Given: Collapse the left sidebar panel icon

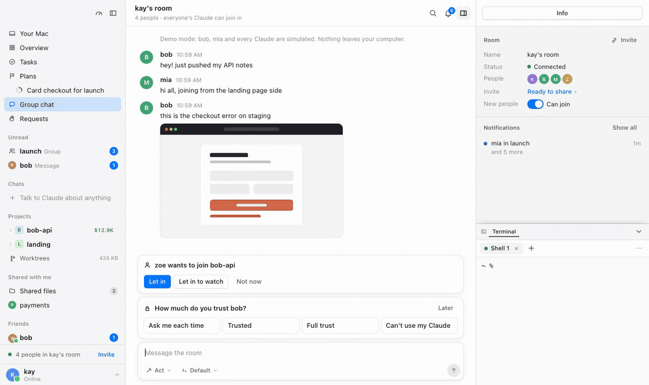Looking at the screenshot, I should pos(113,13).
